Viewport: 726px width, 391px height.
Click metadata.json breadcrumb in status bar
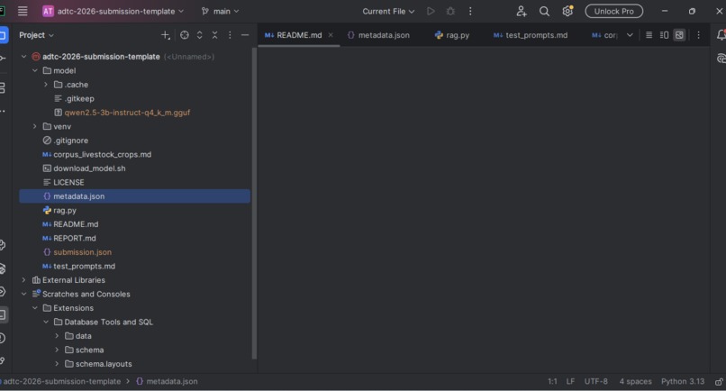click(168, 381)
